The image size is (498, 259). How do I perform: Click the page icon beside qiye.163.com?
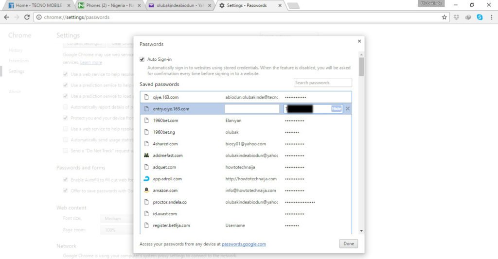pyautogui.click(x=146, y=97)
